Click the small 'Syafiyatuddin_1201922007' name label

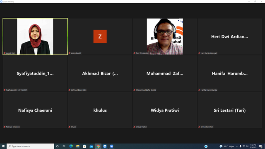(x=17, y=90)
